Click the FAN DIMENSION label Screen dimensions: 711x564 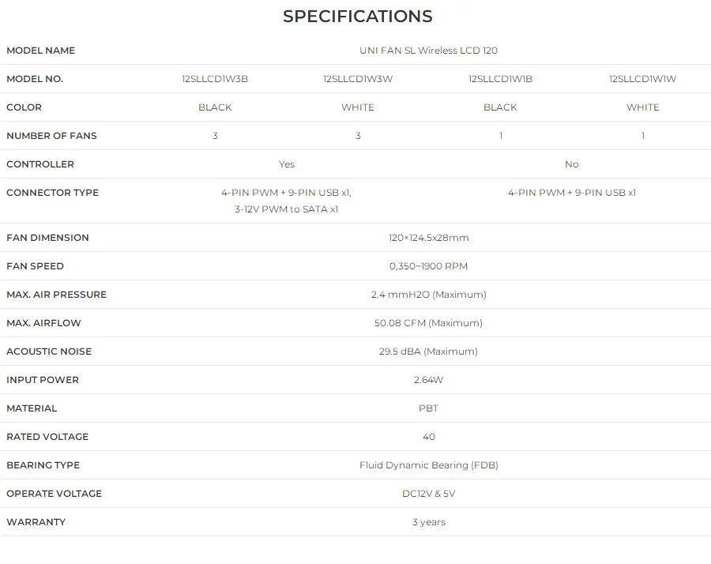(47, 238)
